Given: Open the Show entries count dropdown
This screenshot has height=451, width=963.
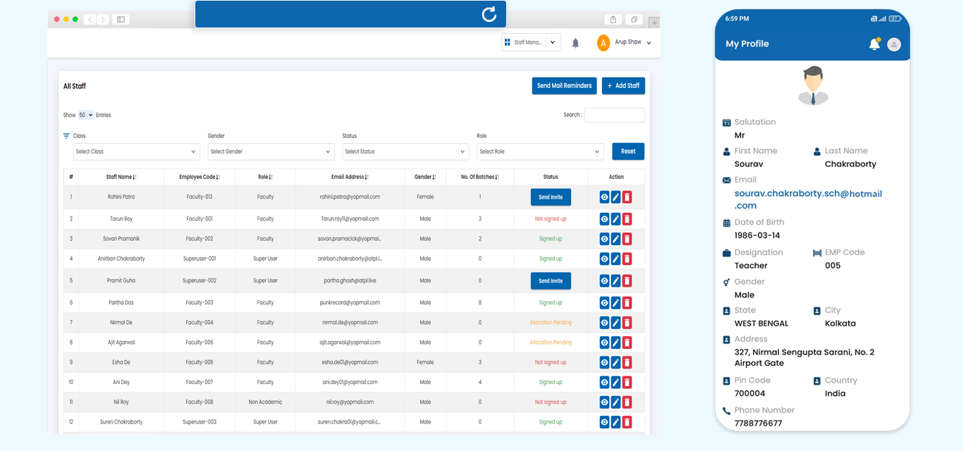Looking at the screenshot, I should [x=85, y=115].
